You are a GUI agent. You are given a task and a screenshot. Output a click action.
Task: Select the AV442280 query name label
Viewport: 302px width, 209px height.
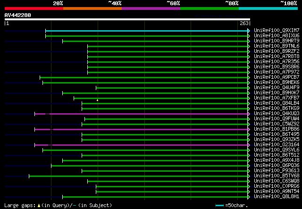[18, 15]
